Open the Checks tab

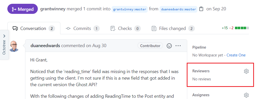125,28
